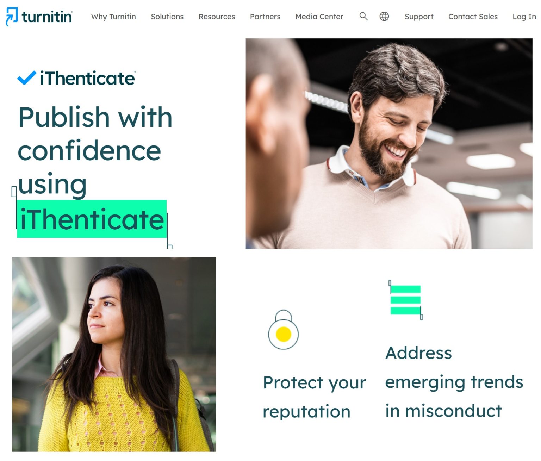This screenshot has height=461, width=541.
Task: Open the Why Turnitin menu
Action: click(113, 17)
